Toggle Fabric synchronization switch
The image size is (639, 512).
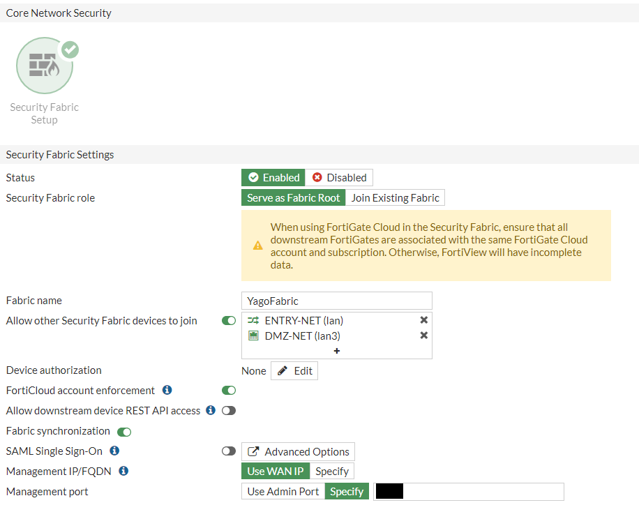pos(124,432)
